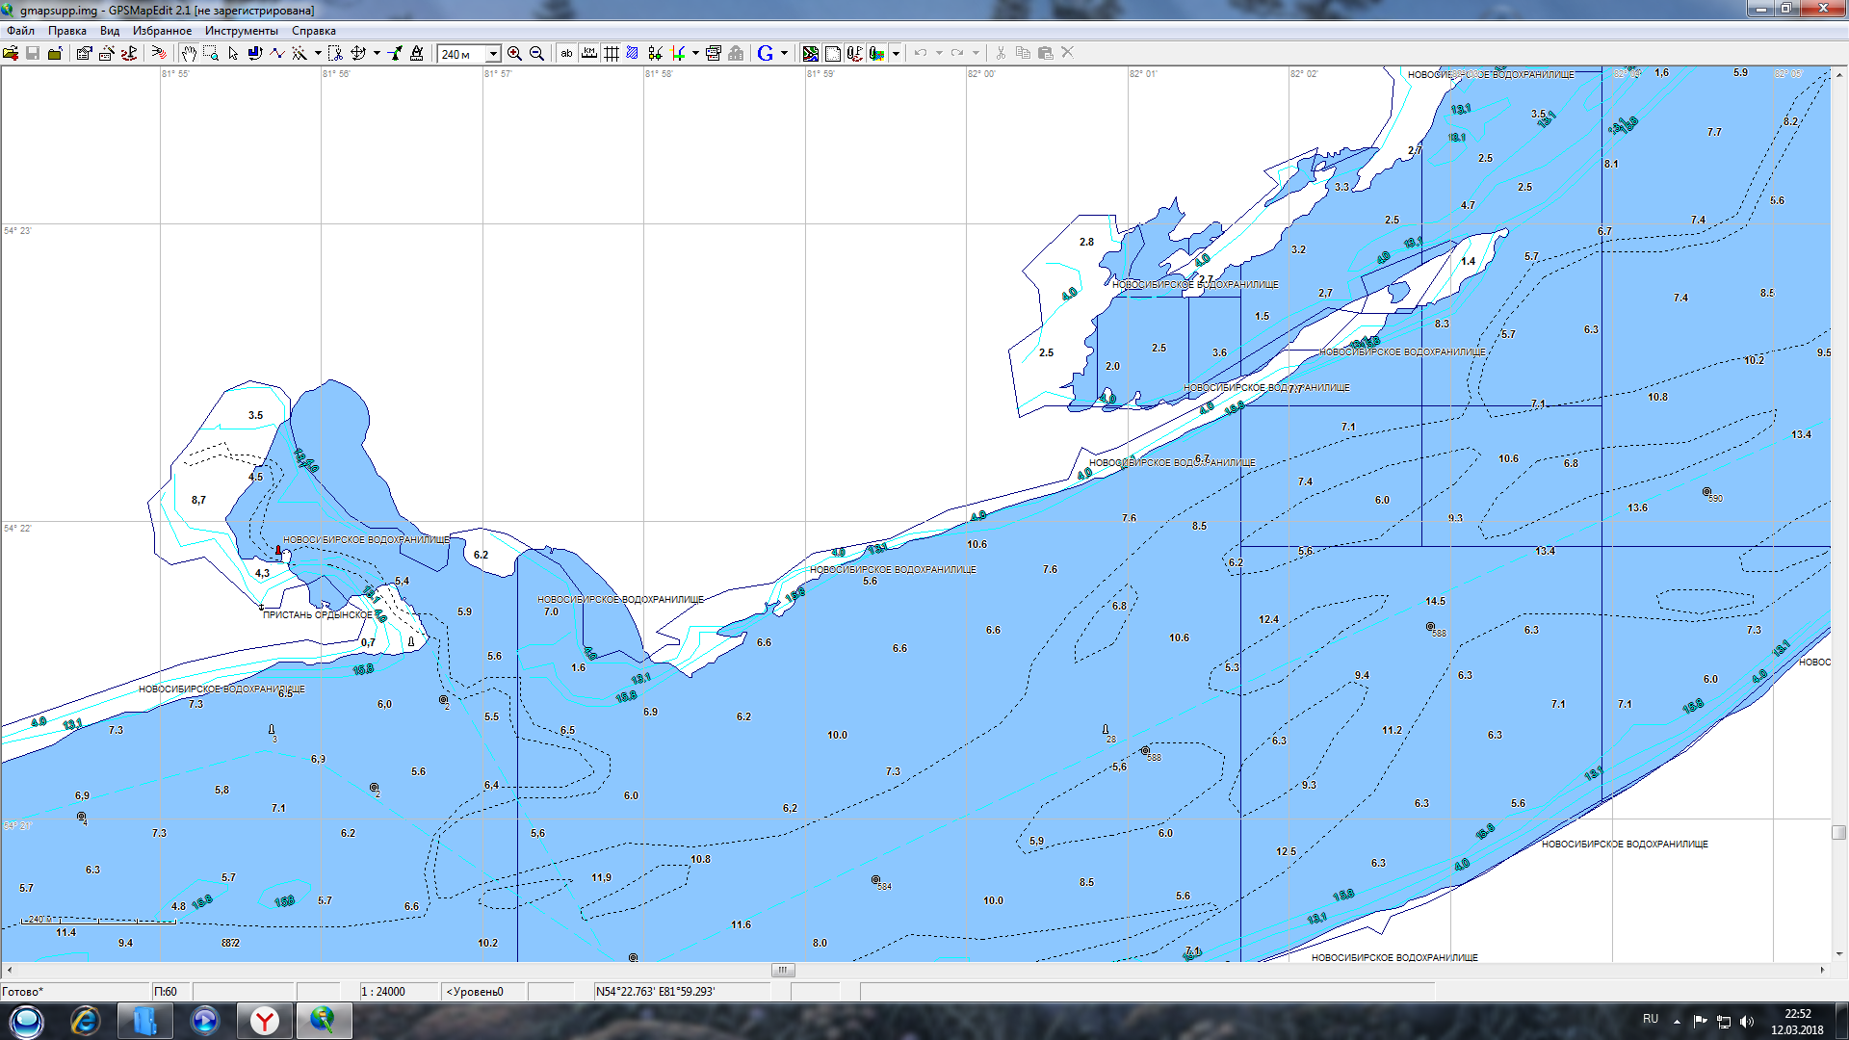Click the snap to grid crosshair icon
The image size is (1849, 1040).
(x=679, y=53)
